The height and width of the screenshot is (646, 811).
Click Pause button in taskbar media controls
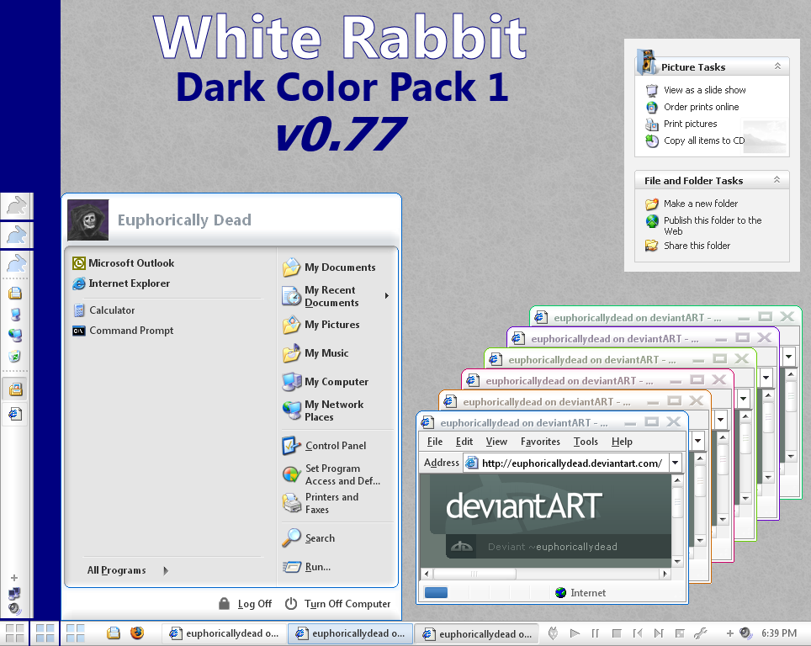pyautogui.click(x=596, y=633)
